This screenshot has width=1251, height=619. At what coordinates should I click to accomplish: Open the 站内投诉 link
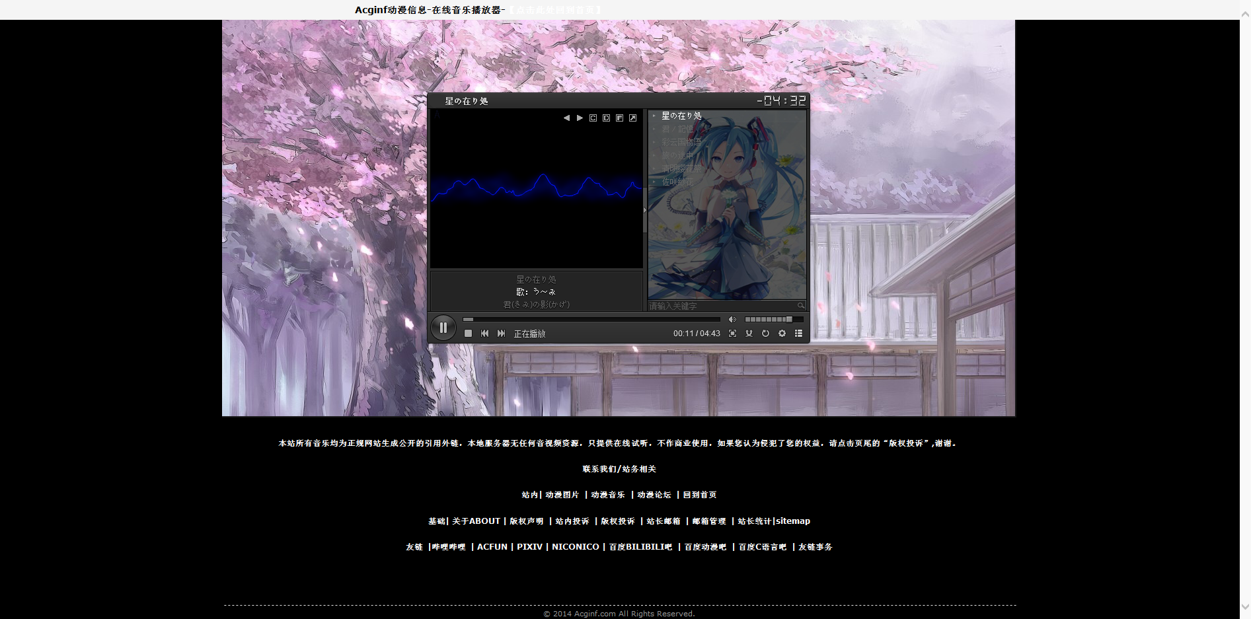(572, 521)
